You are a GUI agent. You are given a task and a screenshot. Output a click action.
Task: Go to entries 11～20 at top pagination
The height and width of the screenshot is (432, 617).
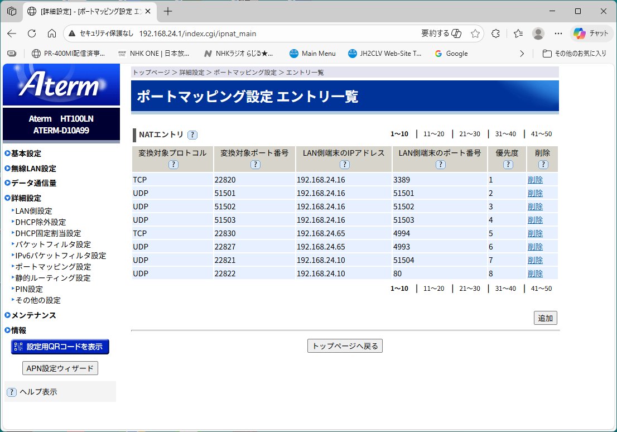click(x=433, y=134)
